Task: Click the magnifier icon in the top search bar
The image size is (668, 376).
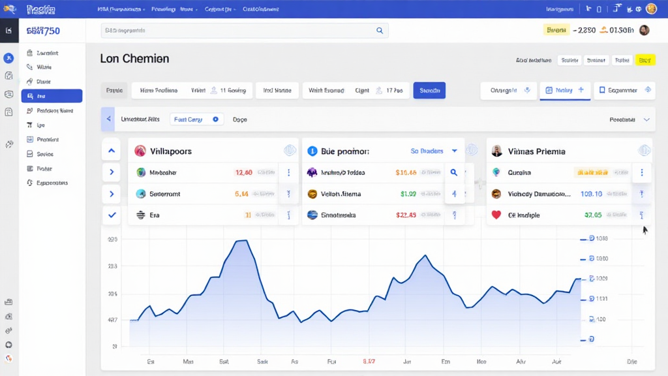Action: (x=380, y=31)
